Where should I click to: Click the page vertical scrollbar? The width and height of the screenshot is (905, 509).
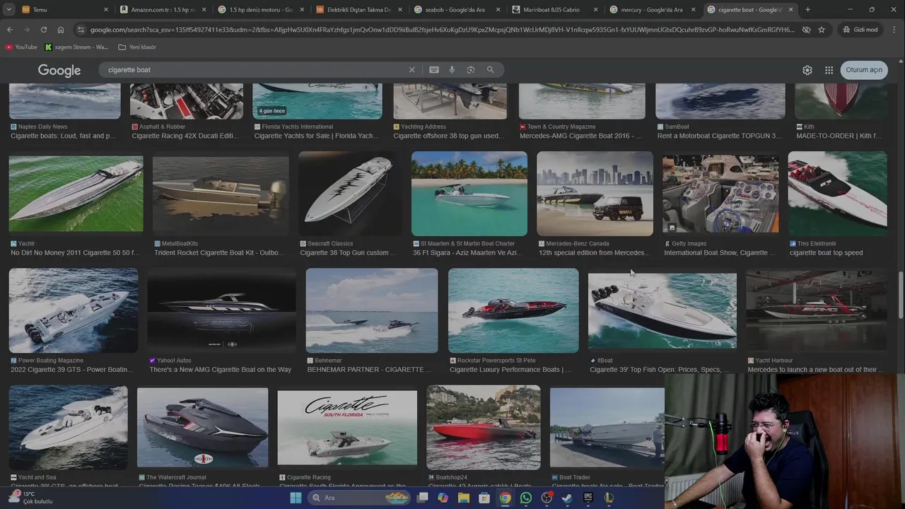click(x=901, y=297)
